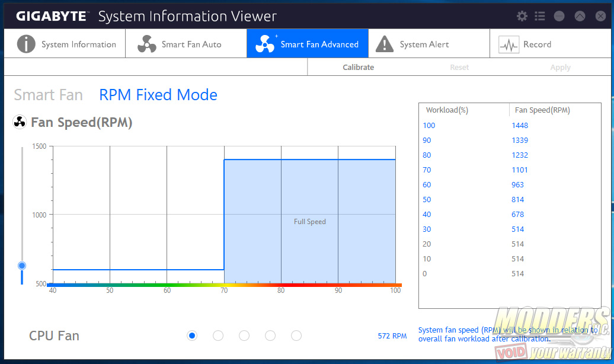Click the list menu icon in title bar
This screenshot has width=614, height=364.
coord(539,16)
